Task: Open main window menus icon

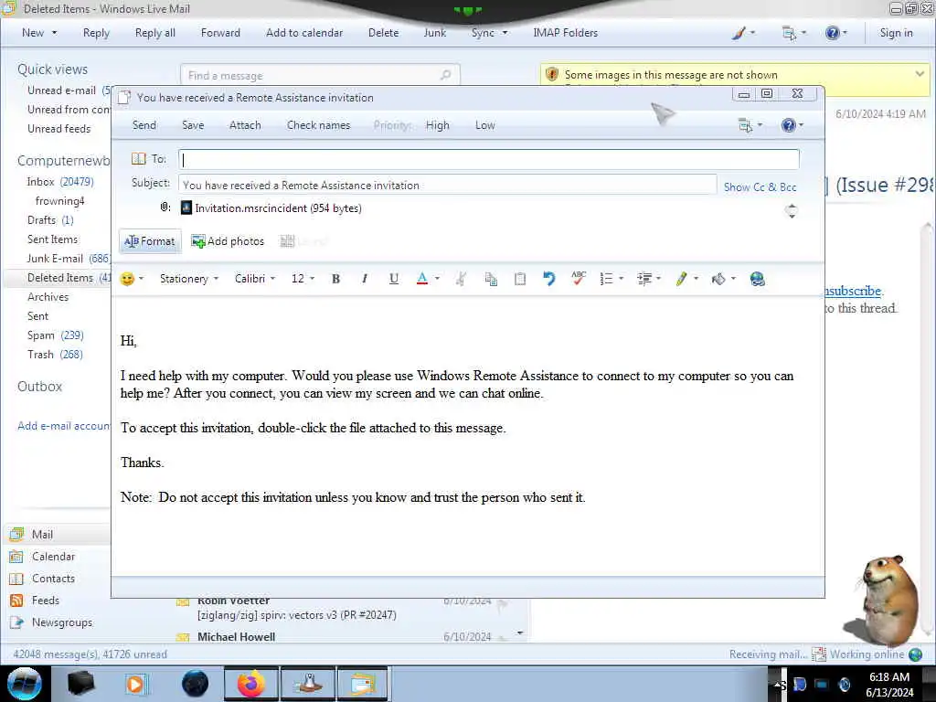Action: coord(794,33)
